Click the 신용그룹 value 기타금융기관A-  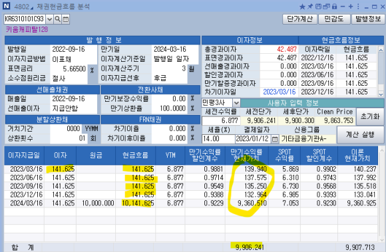tap(303, 139)
